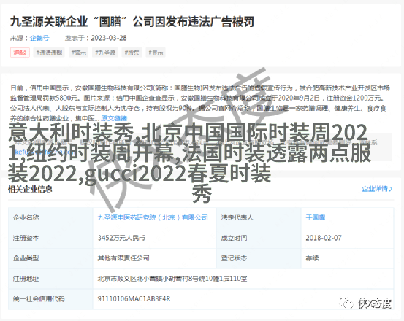Select the 登记状态 label cell
Image resolution: width=404 pixels, height=321 pixels.
pyautogui.click(x=259, y=258)
